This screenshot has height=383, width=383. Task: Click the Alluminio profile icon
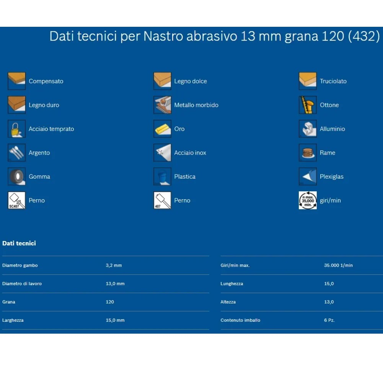(x=308, y=129)
